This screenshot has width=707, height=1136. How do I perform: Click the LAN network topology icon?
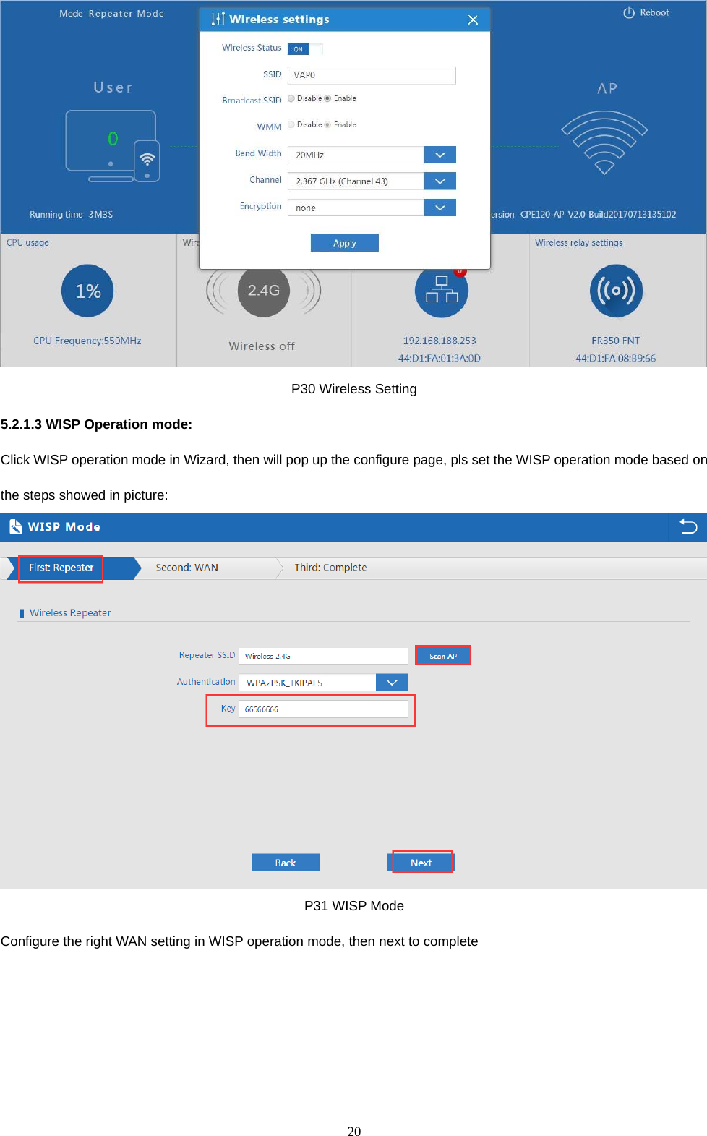click(441, 291)
